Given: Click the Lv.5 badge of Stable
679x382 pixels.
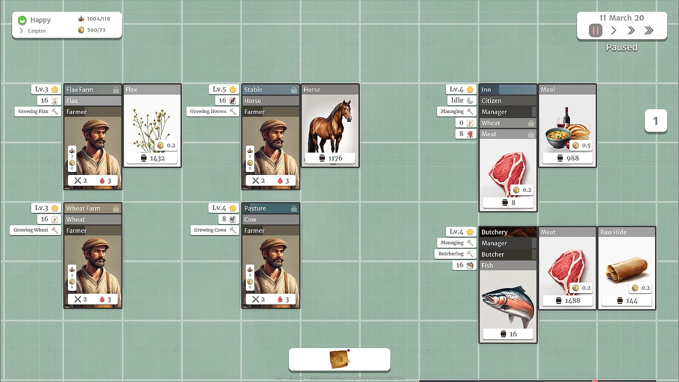Looking at the screenshot, I should tap(224, 89).
